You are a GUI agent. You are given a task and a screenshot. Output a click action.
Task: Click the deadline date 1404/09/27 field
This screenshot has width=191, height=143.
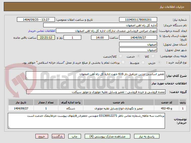coord(138,37)
